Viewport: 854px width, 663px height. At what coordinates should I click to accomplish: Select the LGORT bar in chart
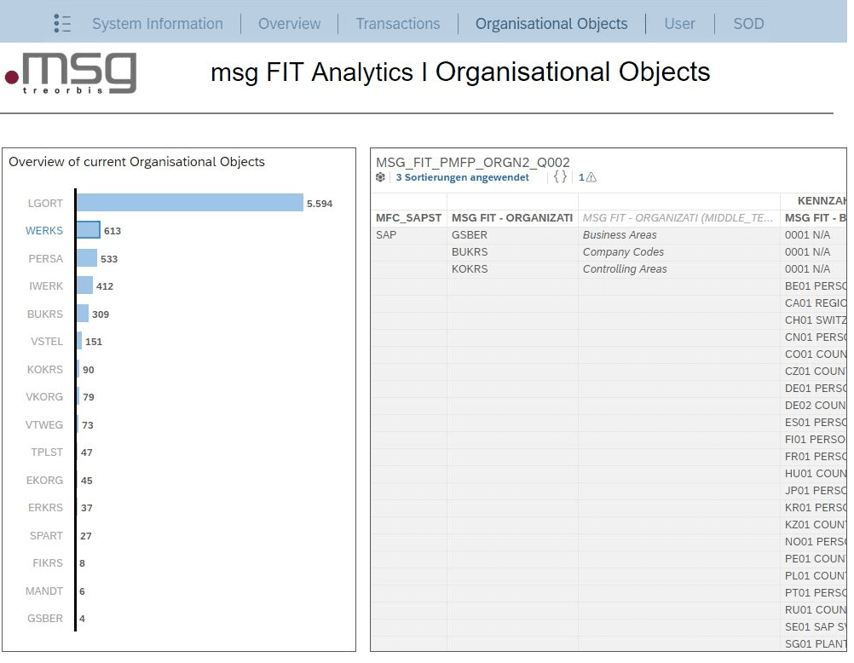tap(189, 203)
